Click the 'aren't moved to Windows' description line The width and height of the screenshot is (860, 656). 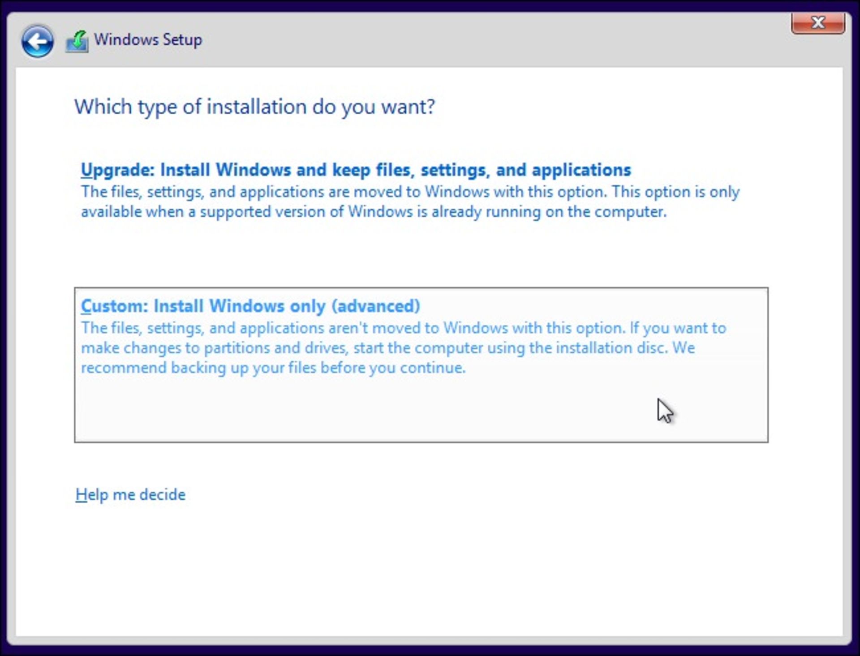pos(403,328)
